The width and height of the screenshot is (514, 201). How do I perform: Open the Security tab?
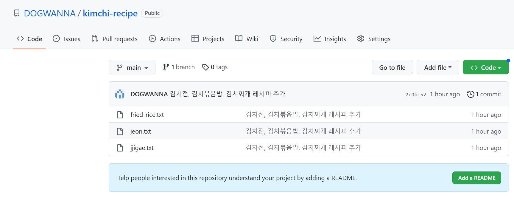tap(286, 39)
